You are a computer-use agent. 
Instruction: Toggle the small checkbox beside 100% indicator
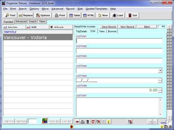point(169,122)
